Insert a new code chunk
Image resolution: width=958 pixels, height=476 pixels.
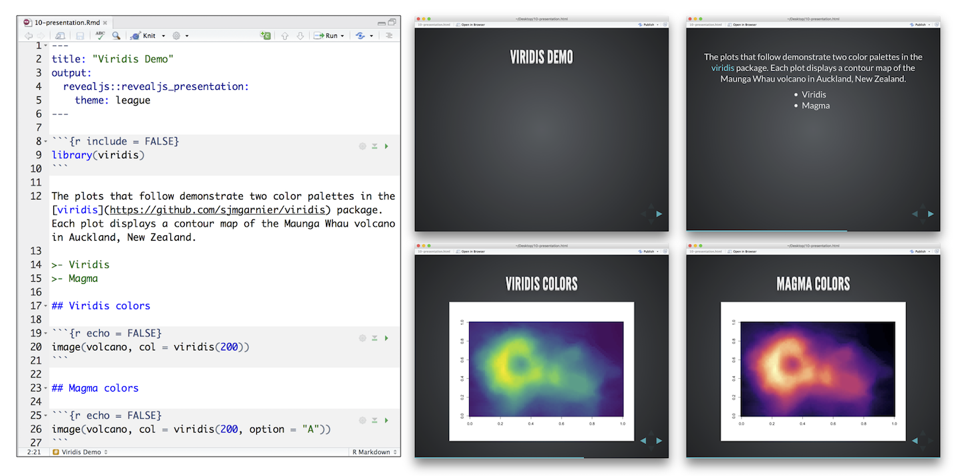[x=265, y=35]
